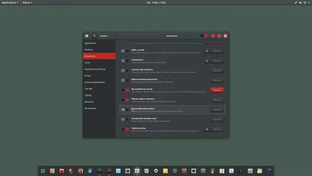312x176 pixels.
Task: Remove the Places status indicator extension
Action: [217, 100]
